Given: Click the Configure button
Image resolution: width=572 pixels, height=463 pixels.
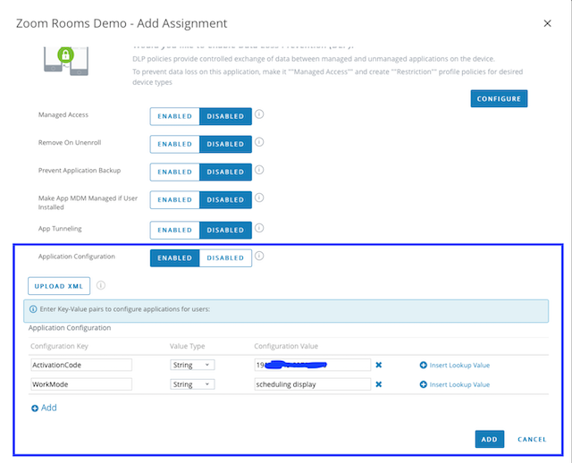Looking at the screenshot, I should (x=499, y=98).
